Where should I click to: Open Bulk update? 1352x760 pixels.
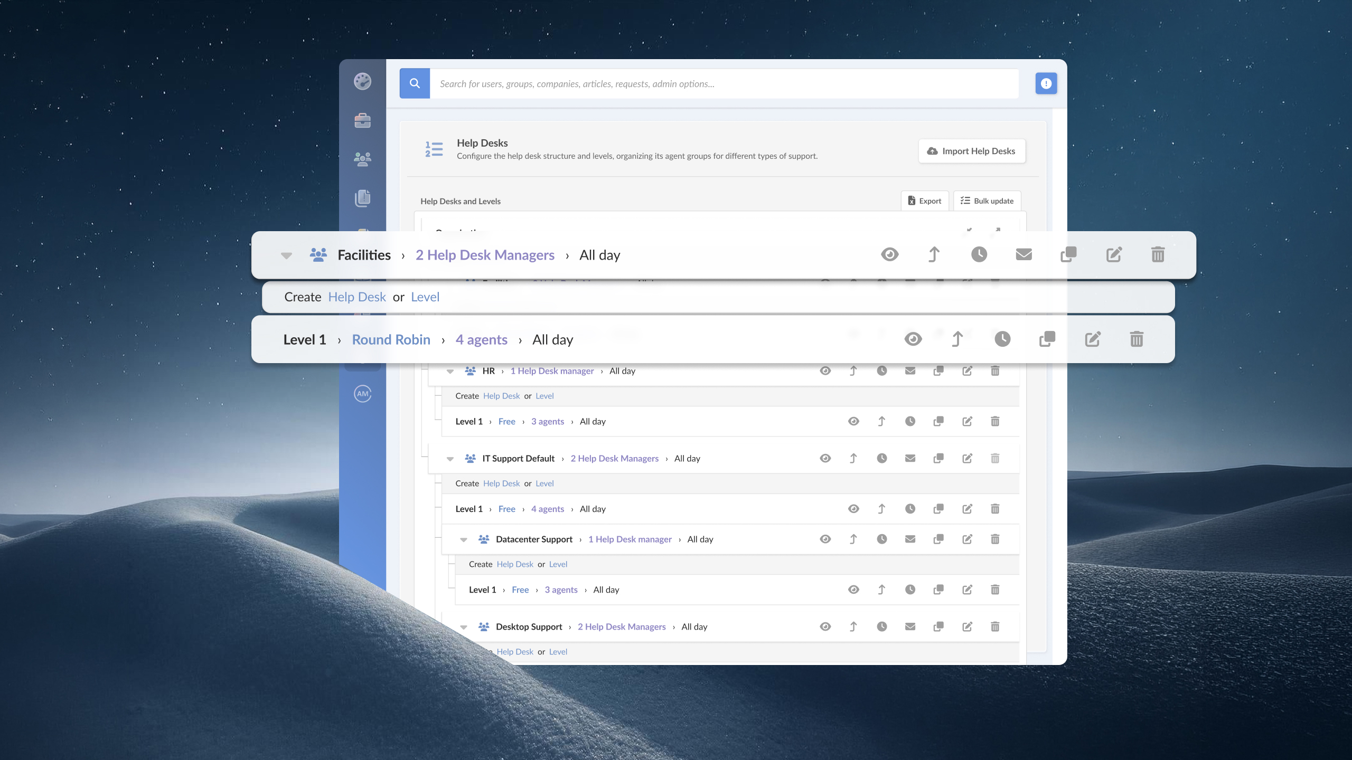987,201
